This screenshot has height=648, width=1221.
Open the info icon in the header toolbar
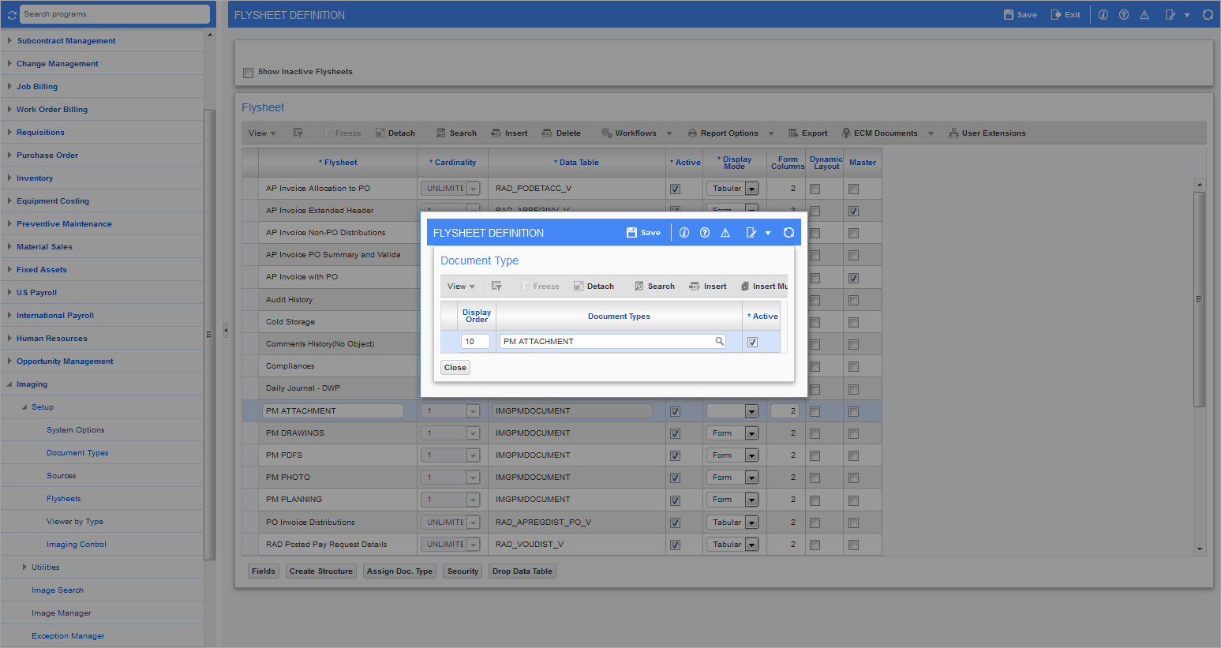[1103, 13]
